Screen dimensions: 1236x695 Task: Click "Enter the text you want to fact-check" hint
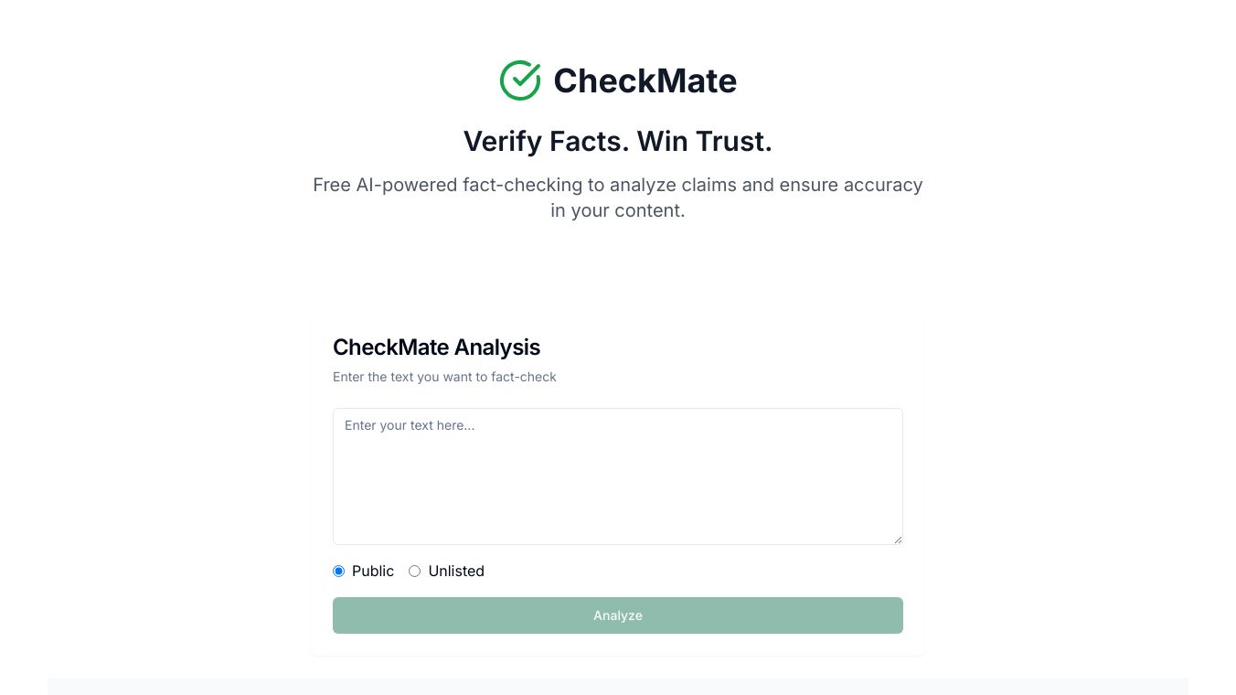(444, 377)
